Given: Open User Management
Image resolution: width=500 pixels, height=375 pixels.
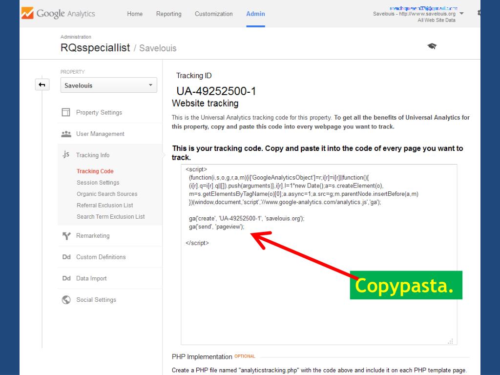Looking at the screenshot, I should pyautogui.click(x=100, y=134).
